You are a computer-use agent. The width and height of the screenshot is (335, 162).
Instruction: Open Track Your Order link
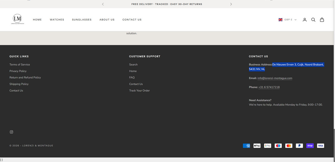139,90
